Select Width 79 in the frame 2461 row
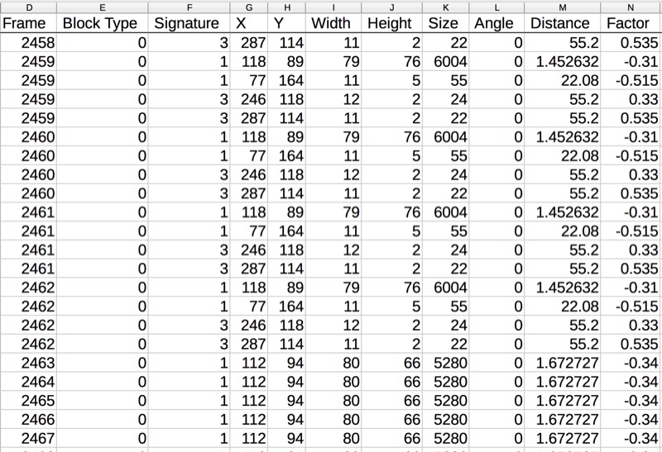Image resolution: width=662 pixels, height=452 pixels. 333,212
